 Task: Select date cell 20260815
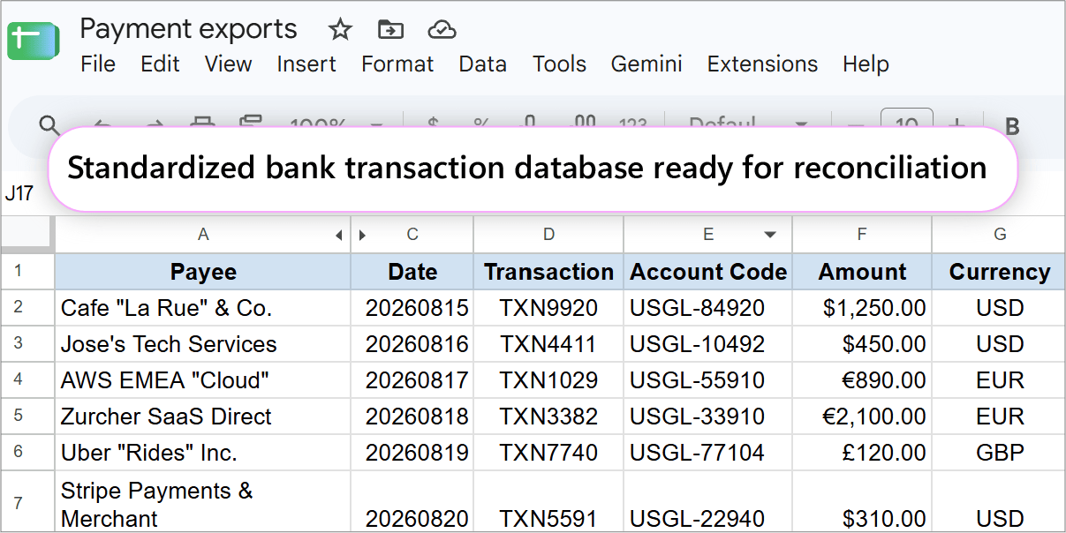(412, 308)
